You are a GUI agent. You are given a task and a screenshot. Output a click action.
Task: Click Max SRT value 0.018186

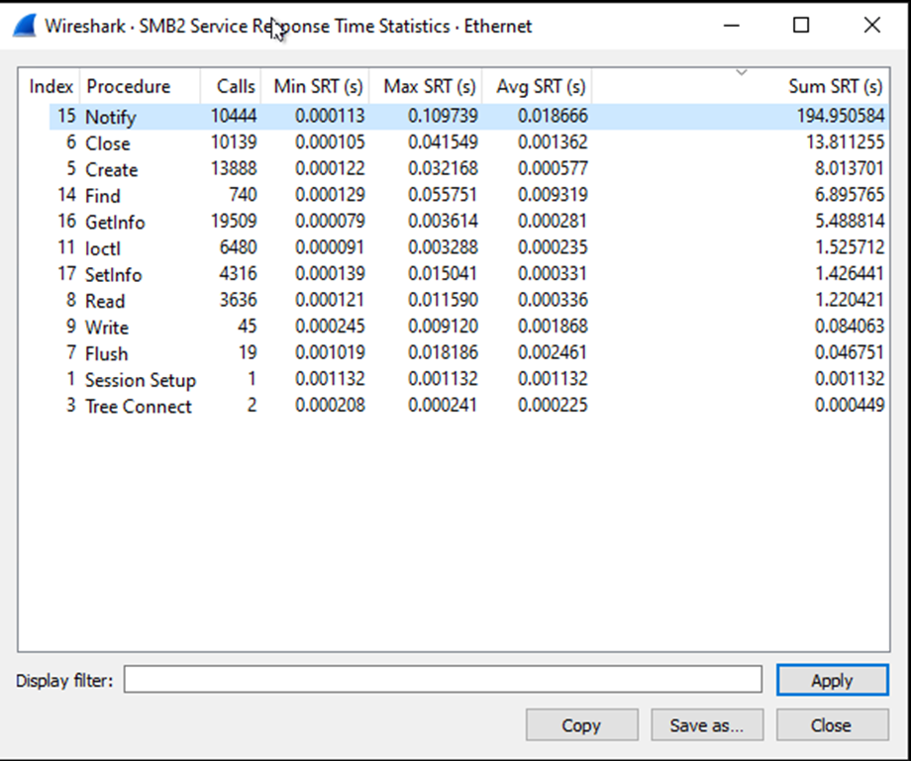point(443,353)
